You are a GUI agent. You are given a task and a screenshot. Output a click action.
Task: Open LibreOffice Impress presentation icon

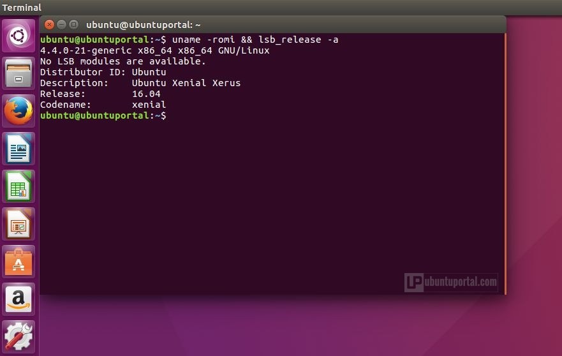(18, 224)
